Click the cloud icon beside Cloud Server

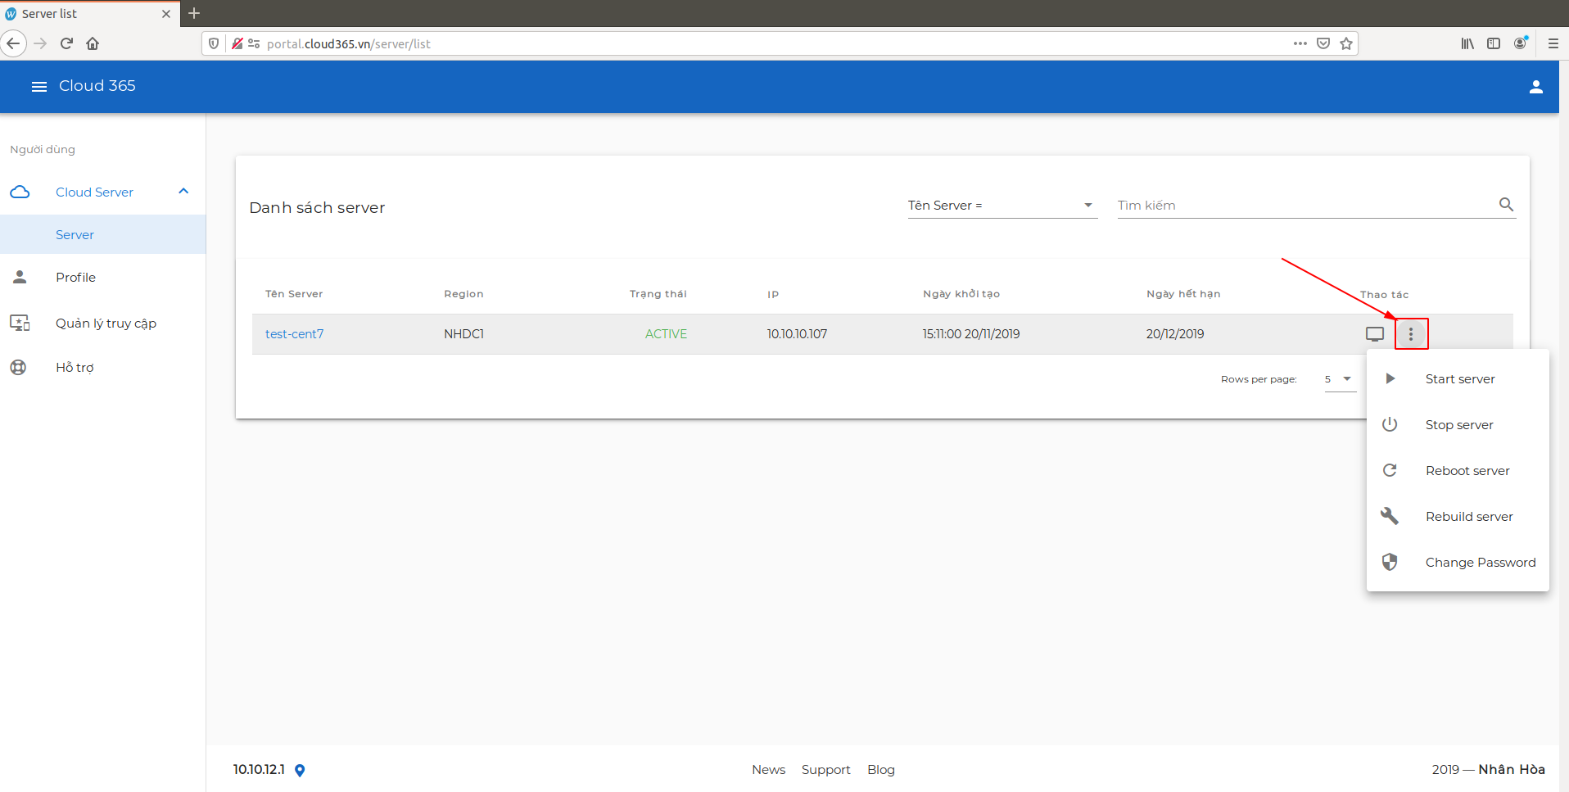20,192
